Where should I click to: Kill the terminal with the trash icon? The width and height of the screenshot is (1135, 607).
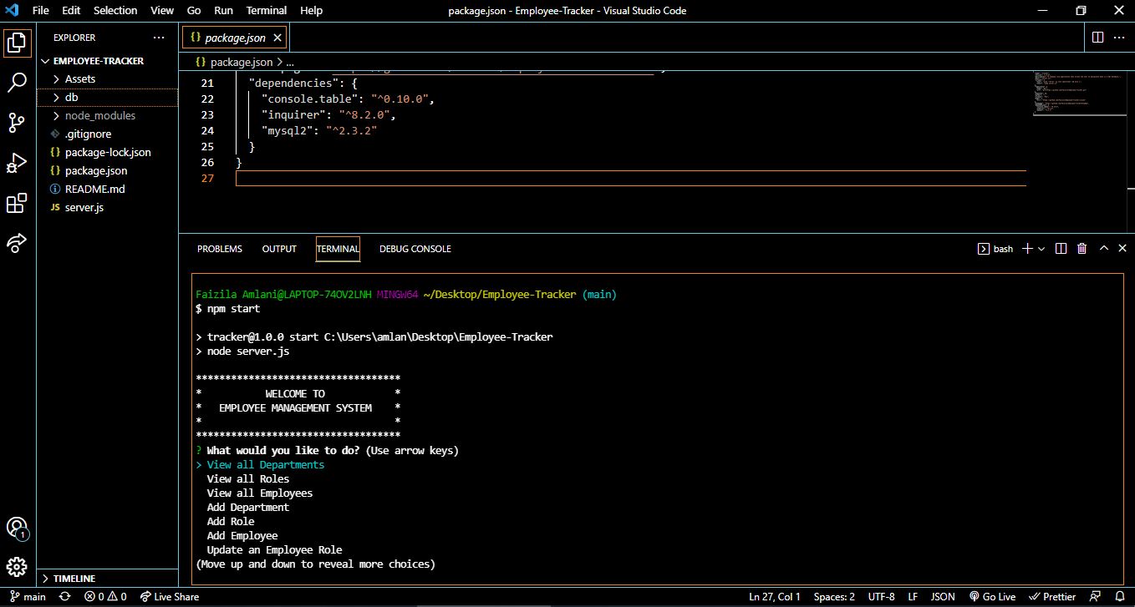click(1082, 248)
